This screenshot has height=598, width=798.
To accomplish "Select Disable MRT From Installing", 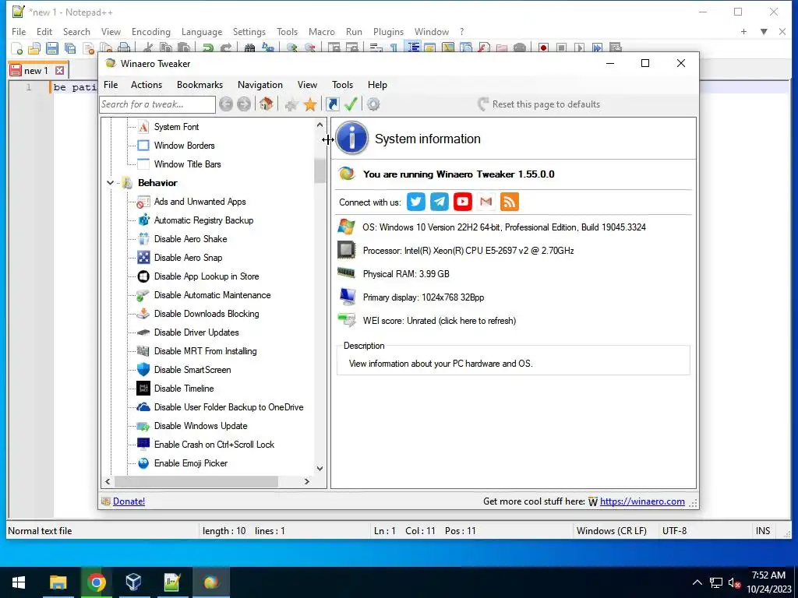I will (x=205, y=351).
